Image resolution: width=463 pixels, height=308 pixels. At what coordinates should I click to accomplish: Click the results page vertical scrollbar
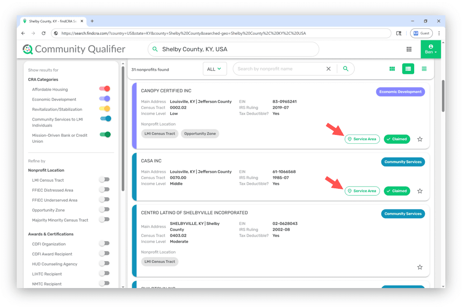(x=443, y=96)
